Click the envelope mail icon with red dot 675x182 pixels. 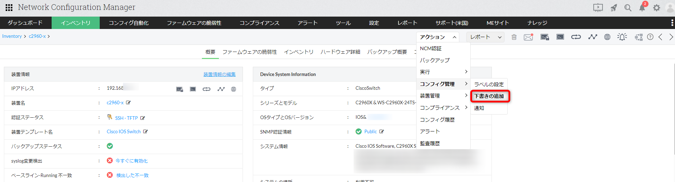coord(528,37)
